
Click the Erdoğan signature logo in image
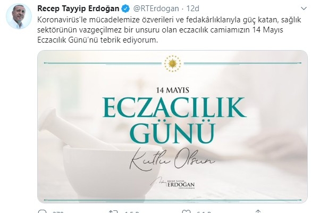pyautogui.click(x=173, y=183)
